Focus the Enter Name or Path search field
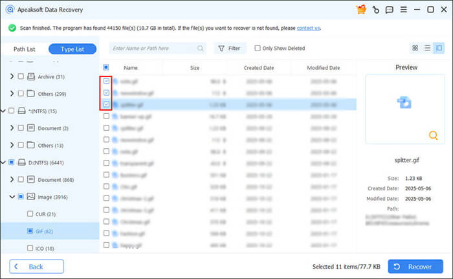This screenshot has height=279, width=453. coord(157,49)
